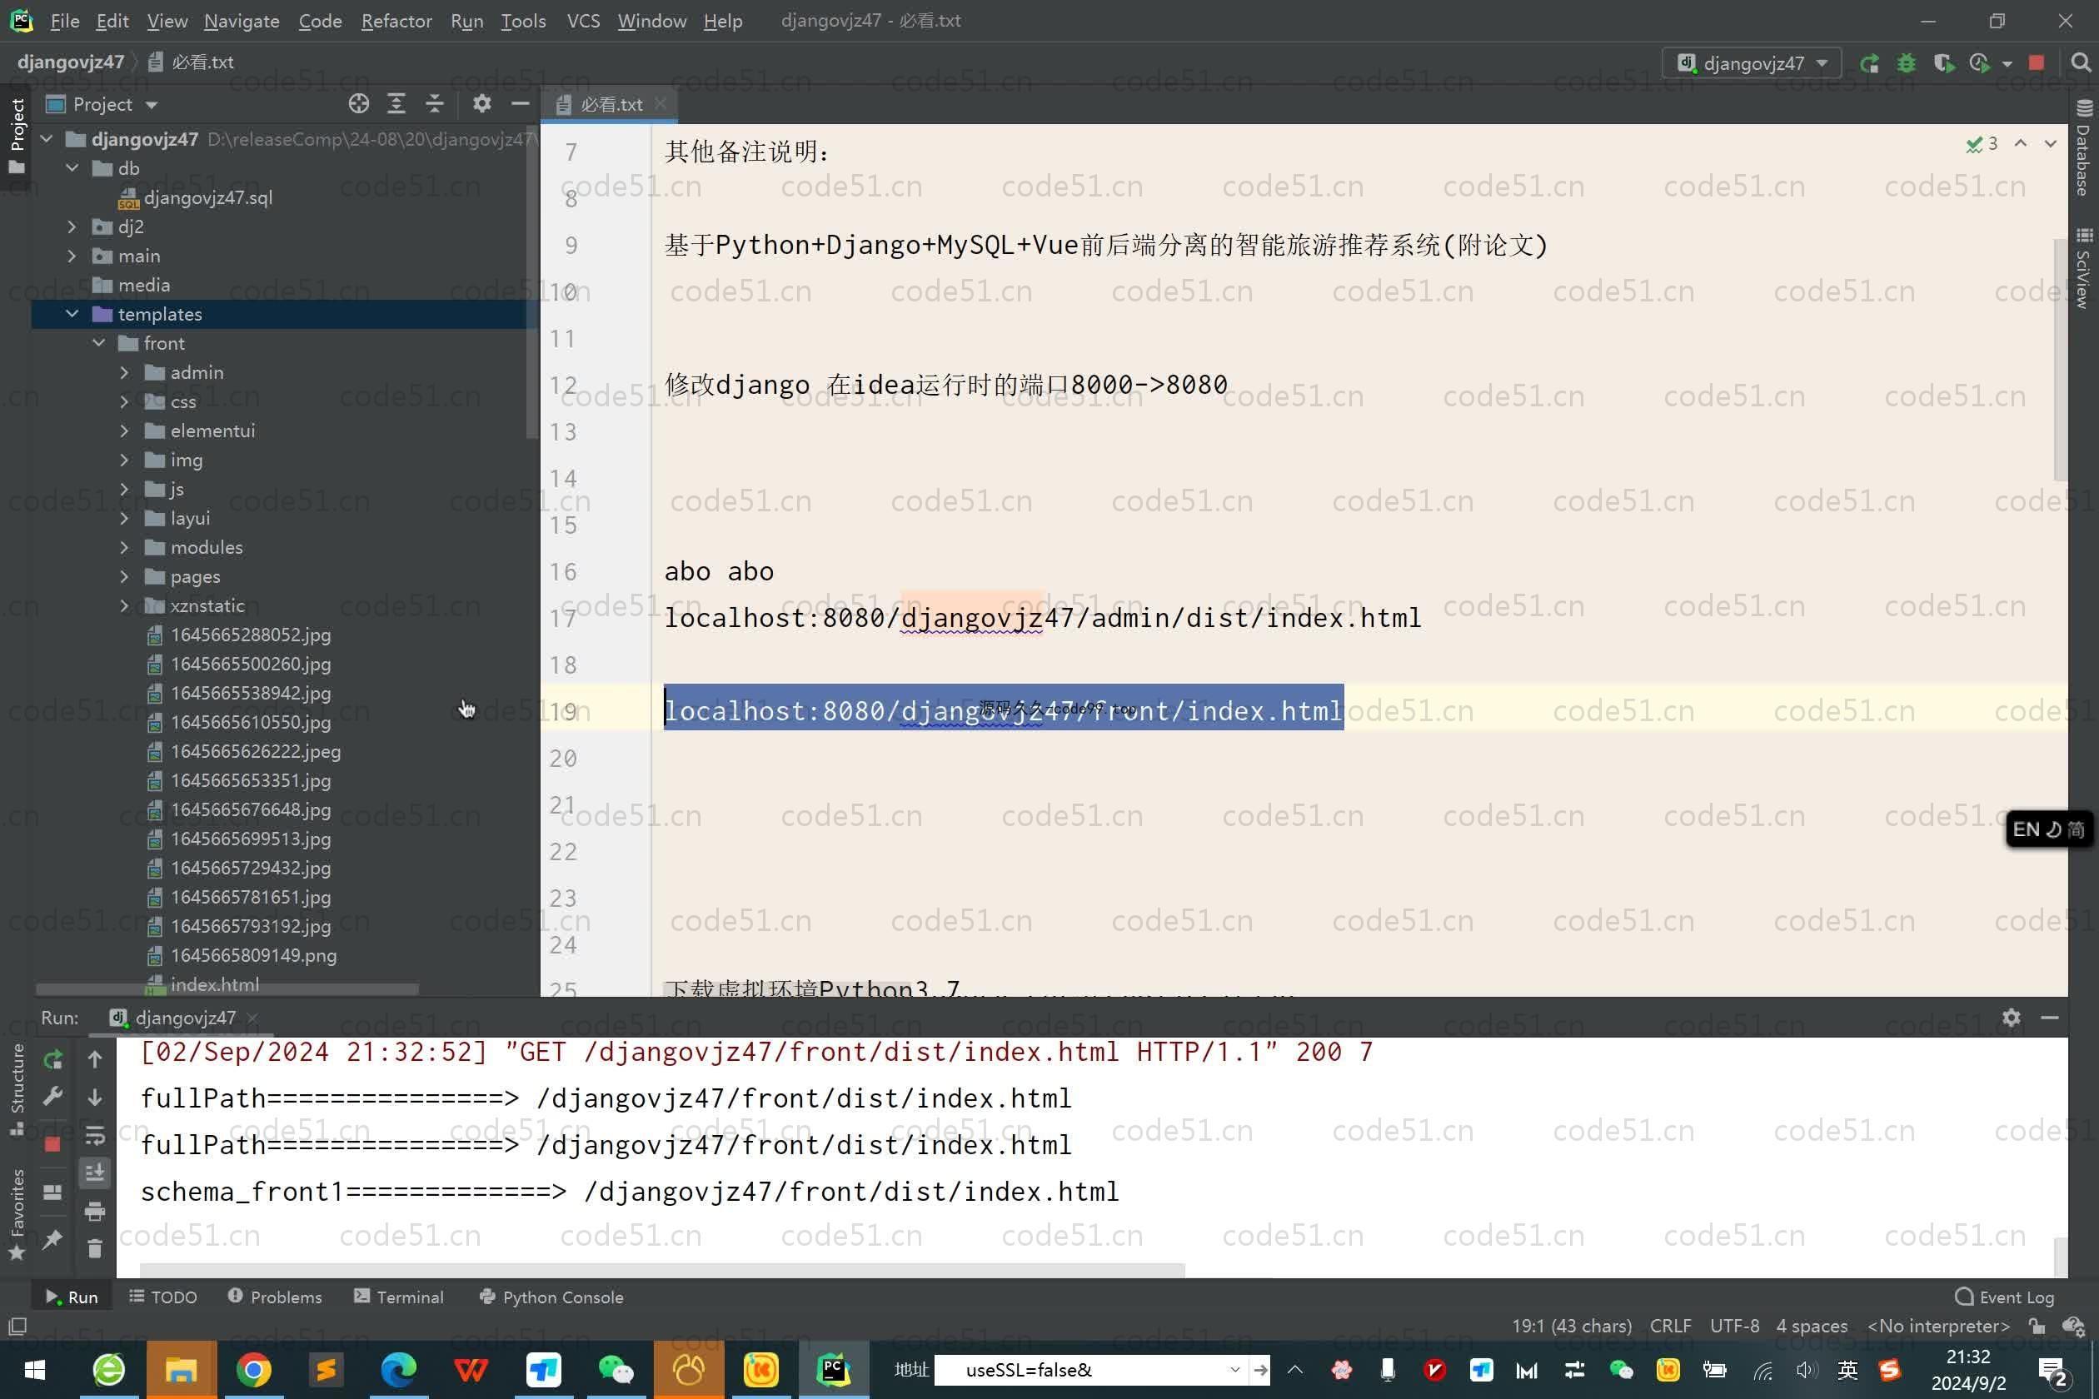Click editor vertical scrollbar
Screen dimensions: 2099x1399
[x=2061, y=359]
